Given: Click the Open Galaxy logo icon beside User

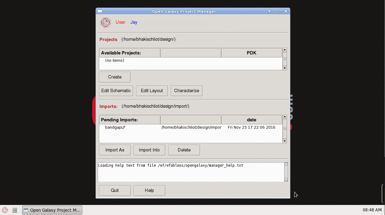Looking at the screenshot, I should point(106,23).
